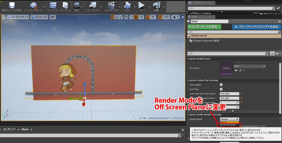Start プレイ play button
This screenshot has width=282, height=143.
[142, 5]
